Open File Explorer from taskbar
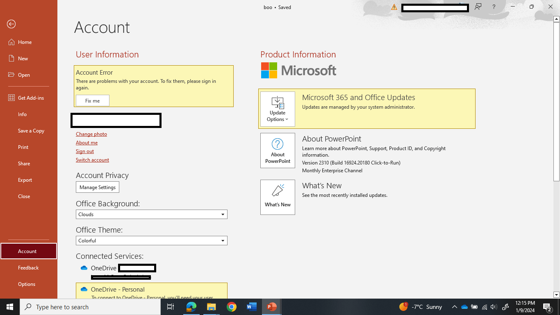560x315 pixels. pos(211,307)
